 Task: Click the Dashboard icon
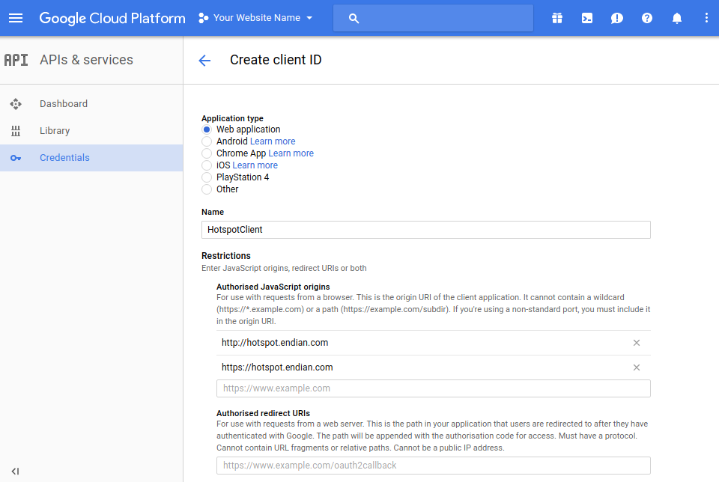[16, 104]
